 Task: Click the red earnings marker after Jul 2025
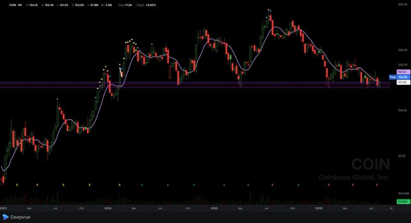[x=273, y=185]
